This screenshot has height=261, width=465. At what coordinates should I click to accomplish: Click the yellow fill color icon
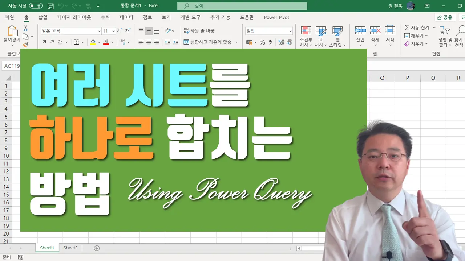[x=93, y=42]
